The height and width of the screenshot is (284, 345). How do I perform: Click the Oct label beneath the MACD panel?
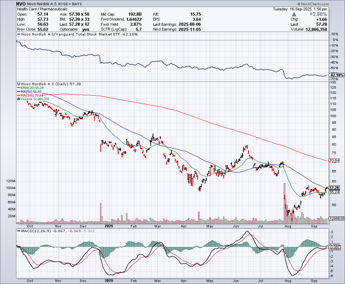click(30, 281)
